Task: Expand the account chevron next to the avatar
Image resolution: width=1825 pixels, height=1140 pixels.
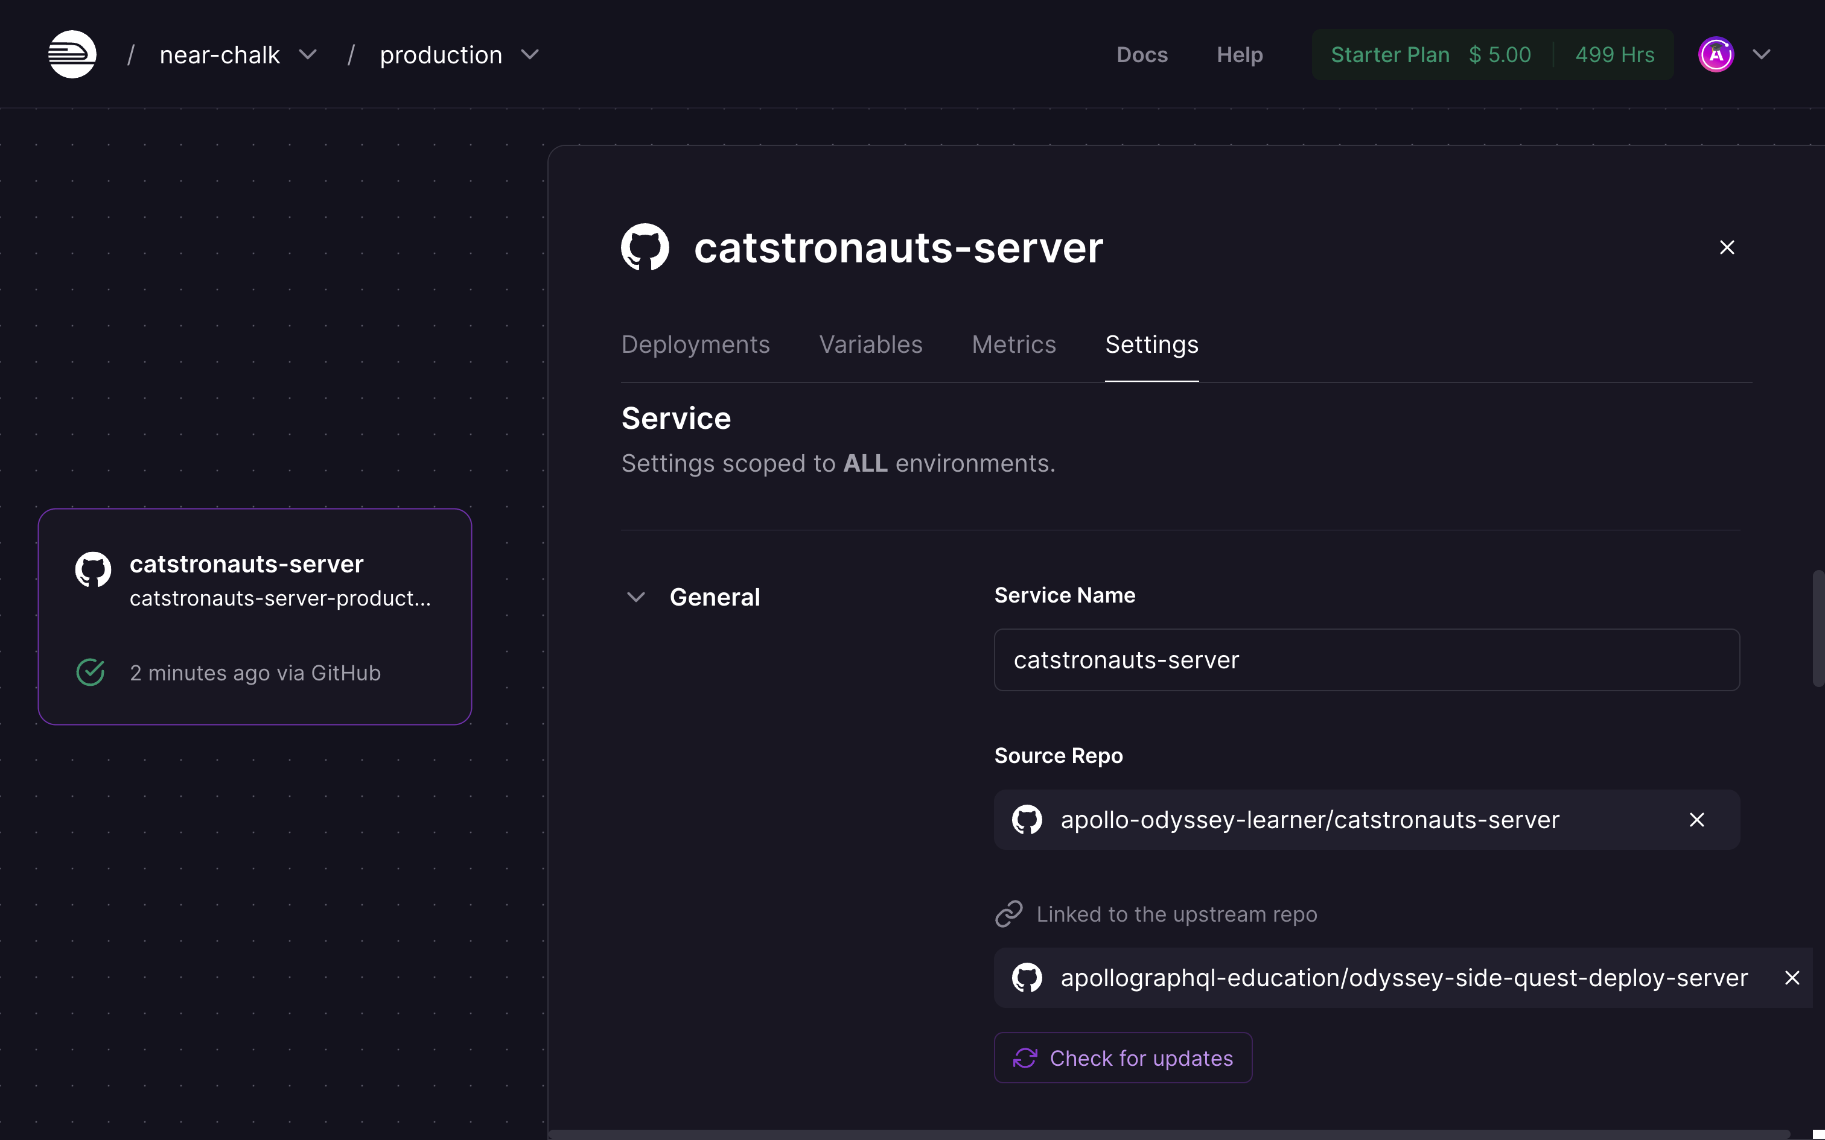Action: point(1762,54)
